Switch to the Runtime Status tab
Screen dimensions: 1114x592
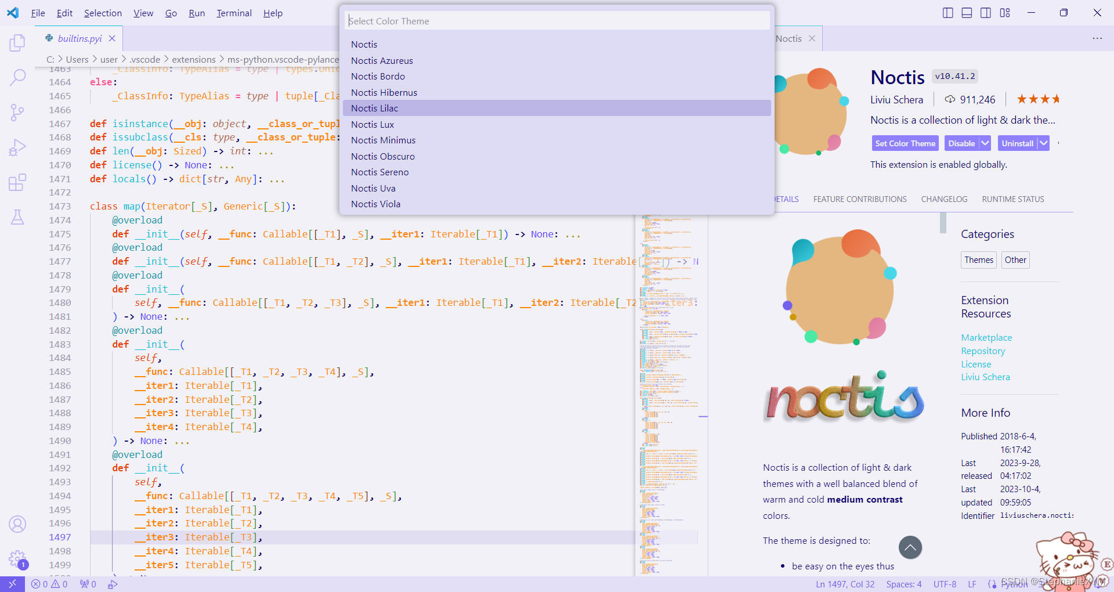pos(1013,199)
